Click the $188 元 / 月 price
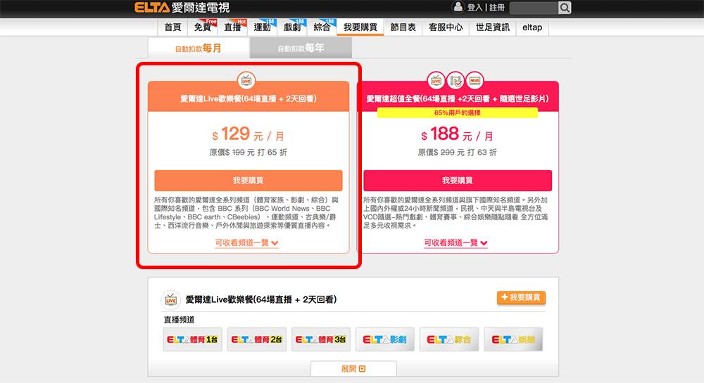This screenshot has height=383, width=704. point(457,134)
